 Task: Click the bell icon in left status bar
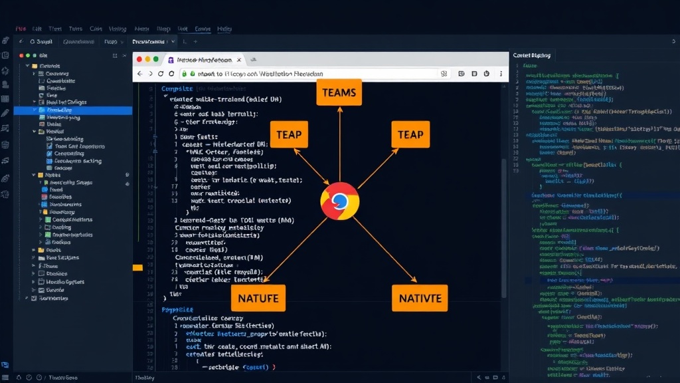tap(19, 378)
